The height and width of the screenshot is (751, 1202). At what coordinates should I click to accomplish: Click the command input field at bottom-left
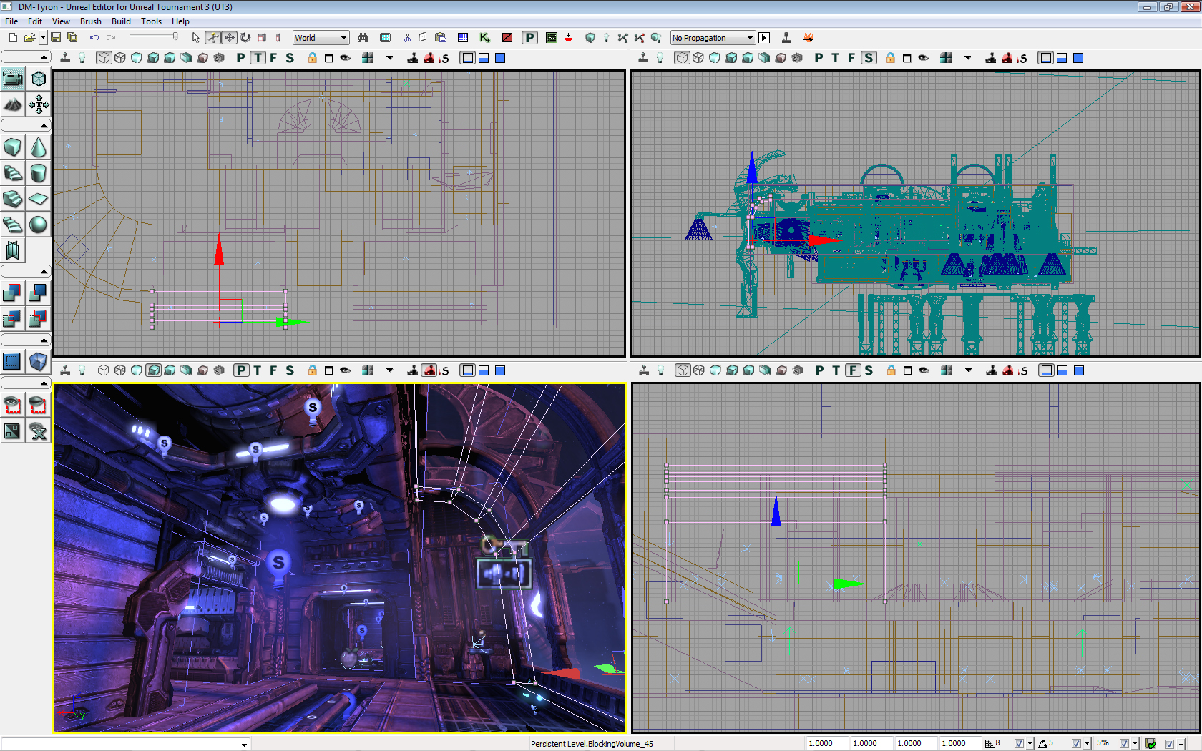pos(125,744)
